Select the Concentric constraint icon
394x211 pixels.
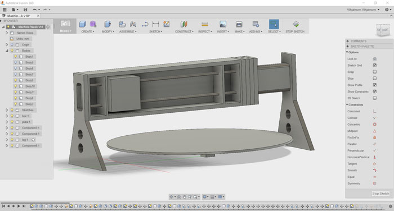tap(374, 124)
